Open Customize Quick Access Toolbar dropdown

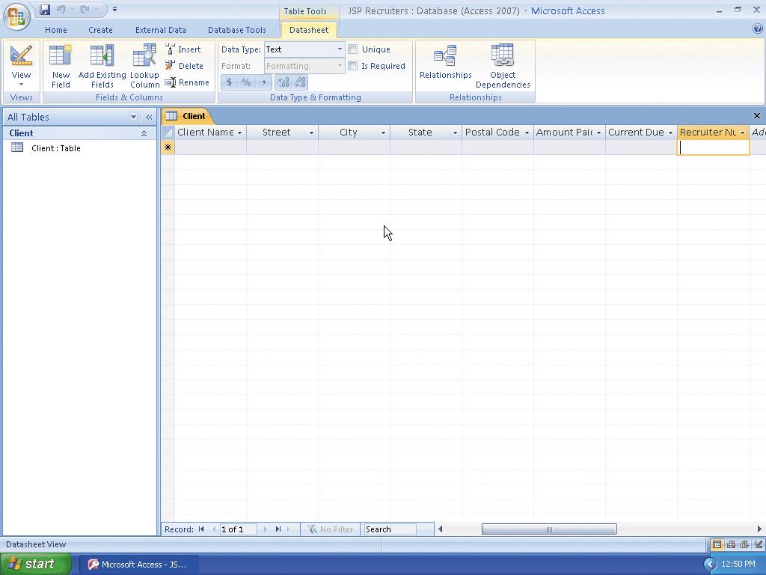[114, 9]
